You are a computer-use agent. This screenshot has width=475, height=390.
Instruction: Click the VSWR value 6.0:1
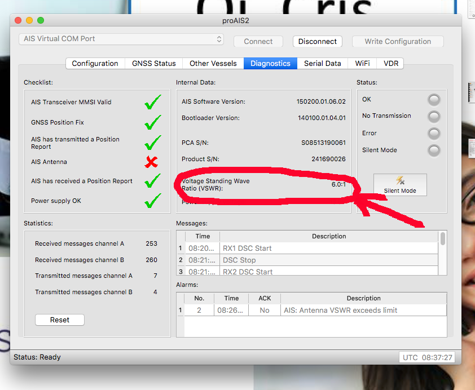338,184
